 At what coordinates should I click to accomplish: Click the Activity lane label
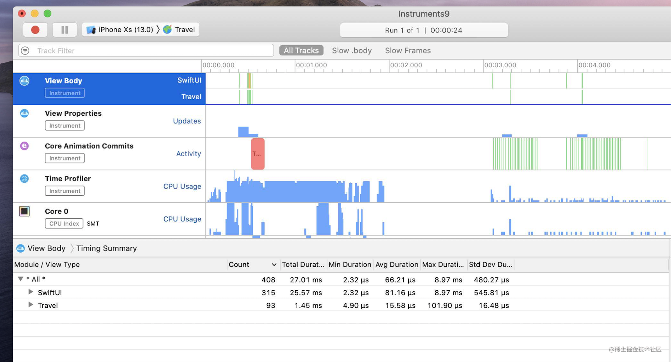[188, 154]
